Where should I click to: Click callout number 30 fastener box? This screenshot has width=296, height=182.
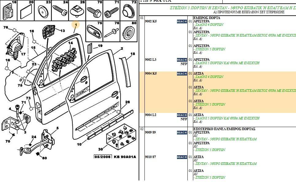click(100, 149)
